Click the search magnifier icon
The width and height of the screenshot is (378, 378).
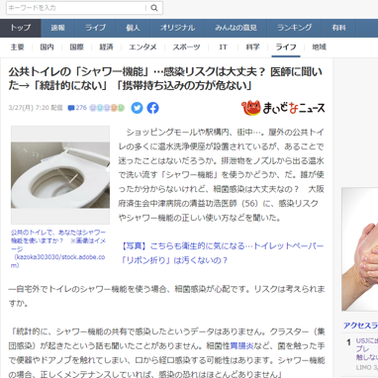pos(154,8)
